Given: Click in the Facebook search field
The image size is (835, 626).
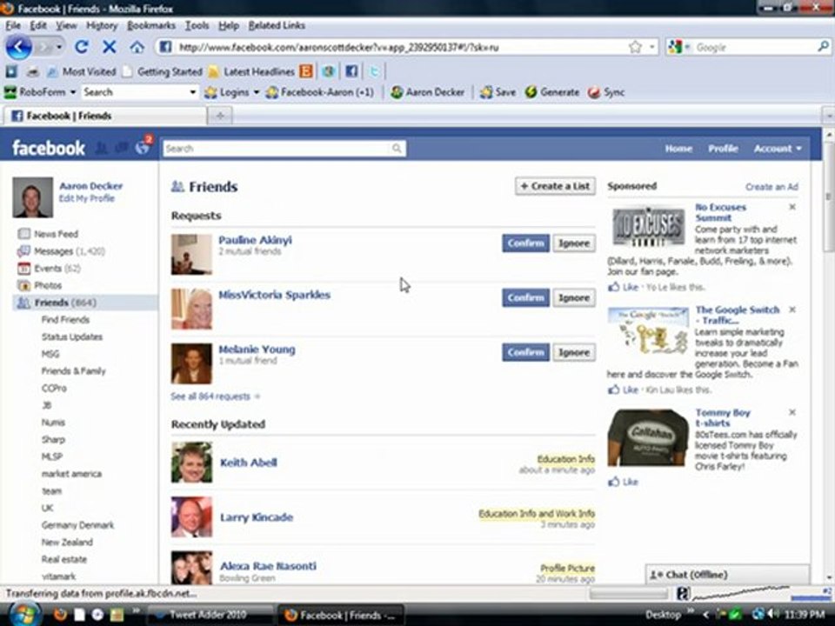Looking at the screenshot, I should tap(277, 149).
